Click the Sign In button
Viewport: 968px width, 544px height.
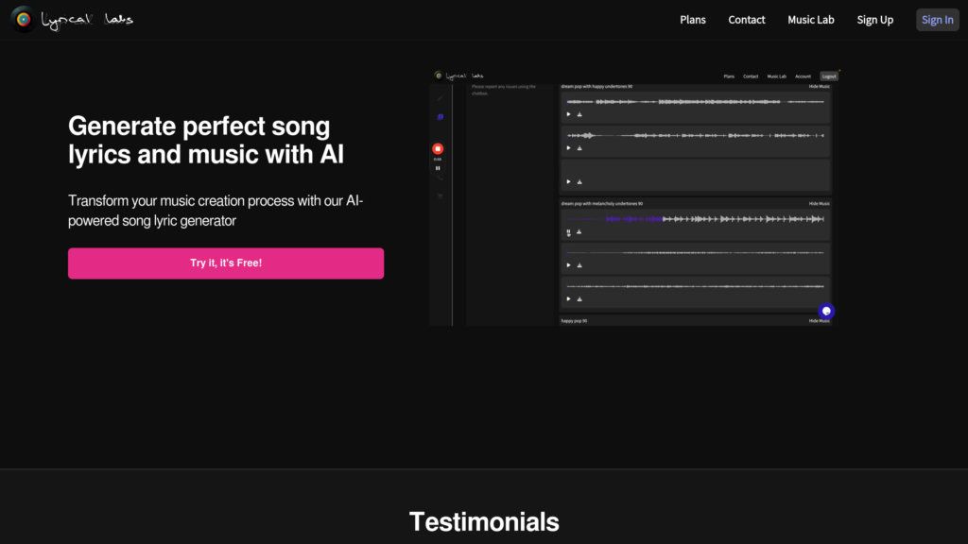tap(936, 19)
